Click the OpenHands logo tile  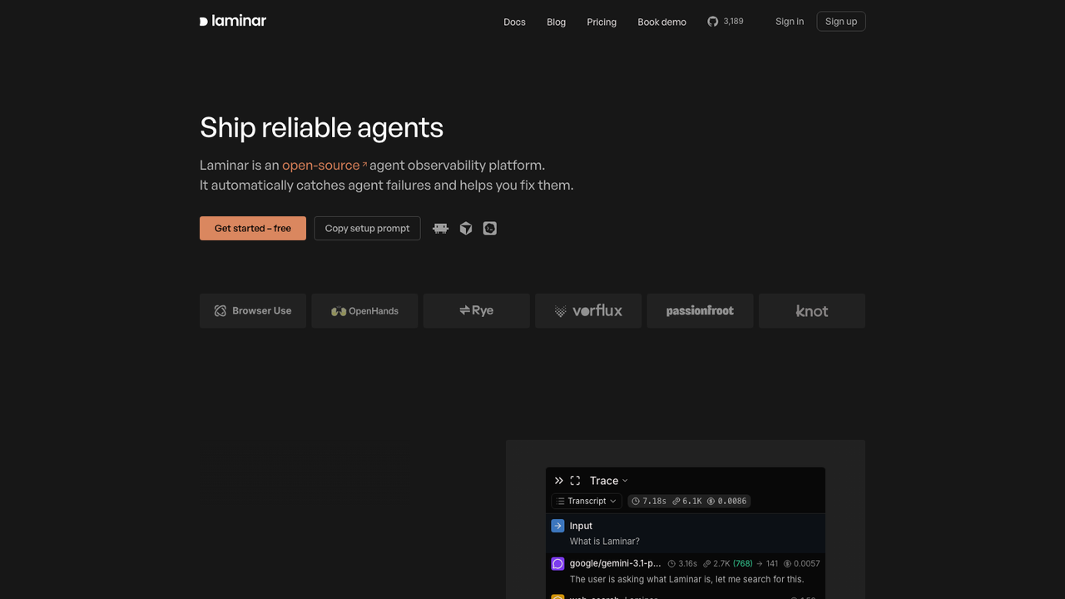(364, 310)
